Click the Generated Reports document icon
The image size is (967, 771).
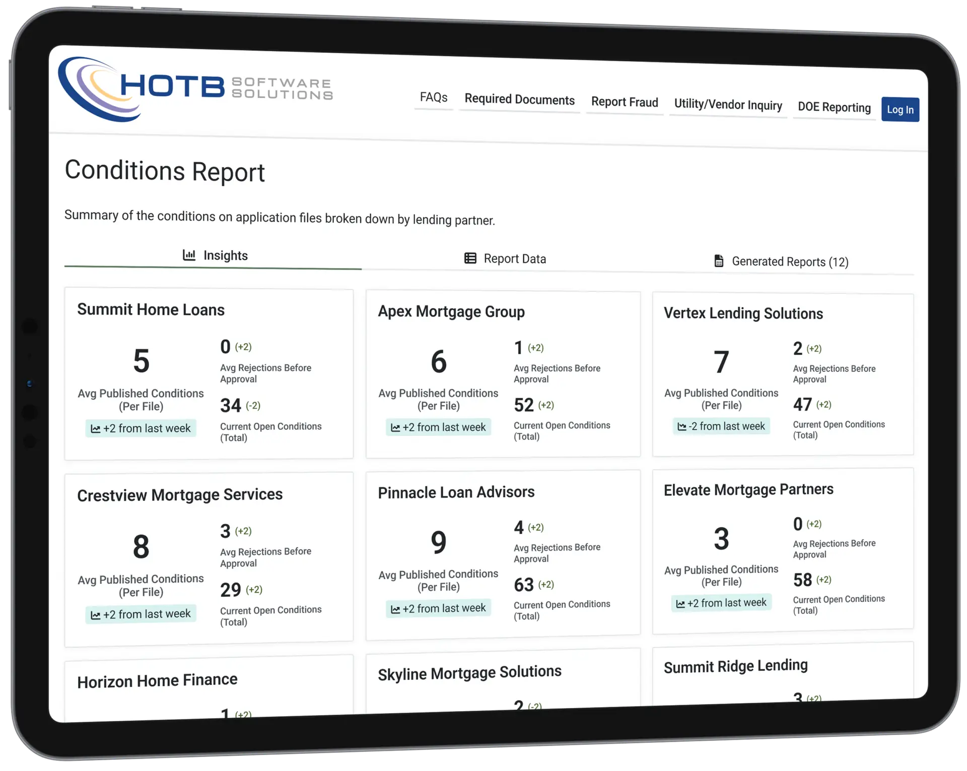point(719,261)
